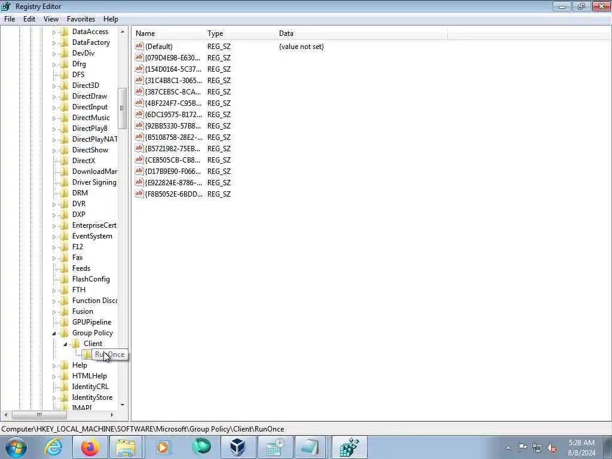
Task: Select the {E922824E-8786 value name
Action: (174, 182)
